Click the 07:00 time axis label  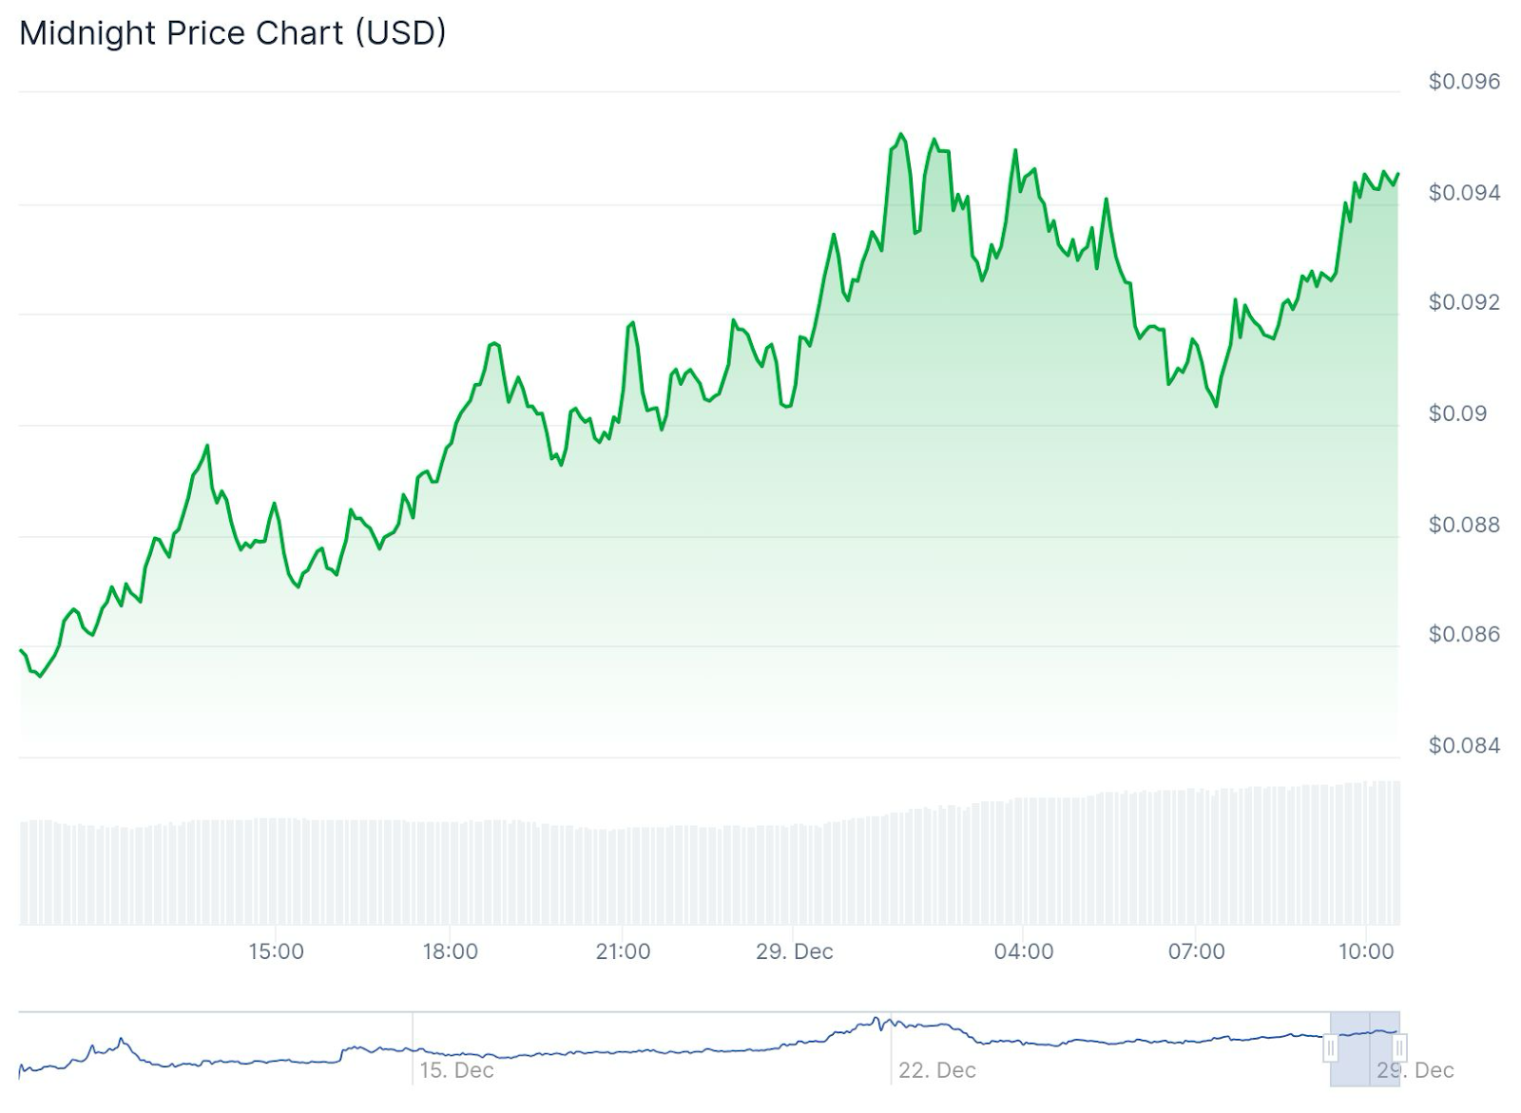tap(1197, 951)
